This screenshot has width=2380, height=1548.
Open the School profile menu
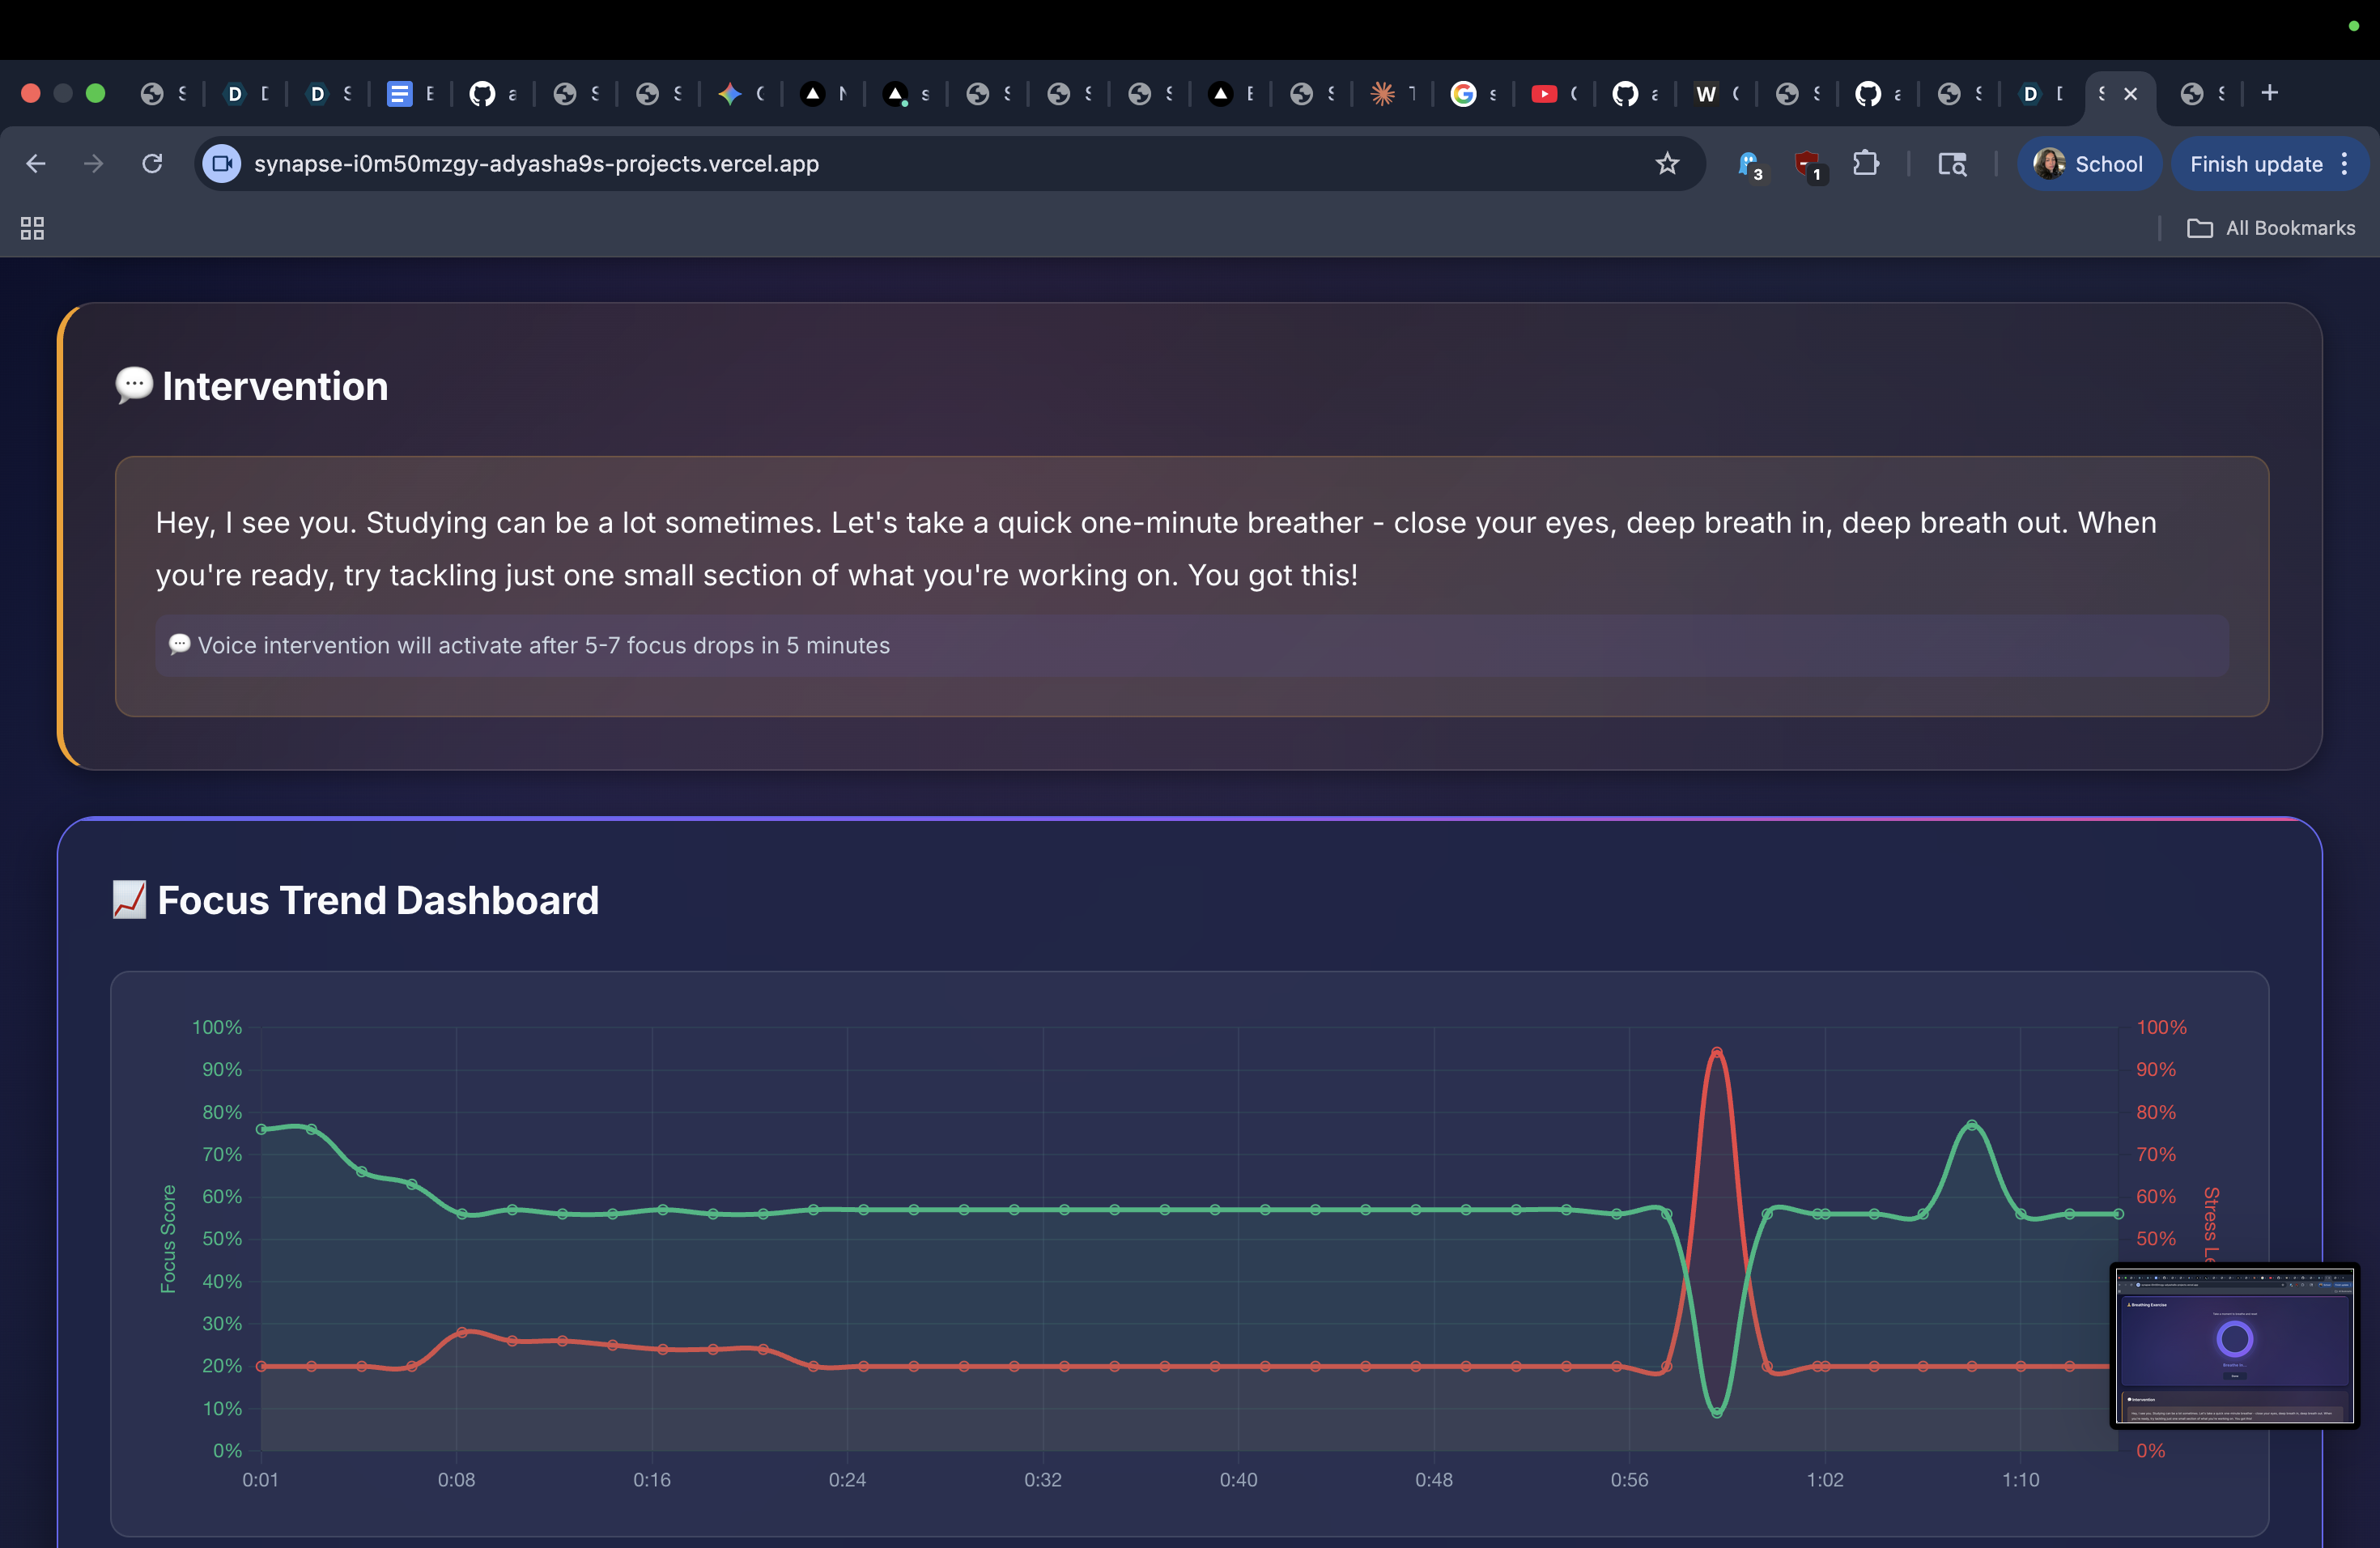click(2089, 163)
